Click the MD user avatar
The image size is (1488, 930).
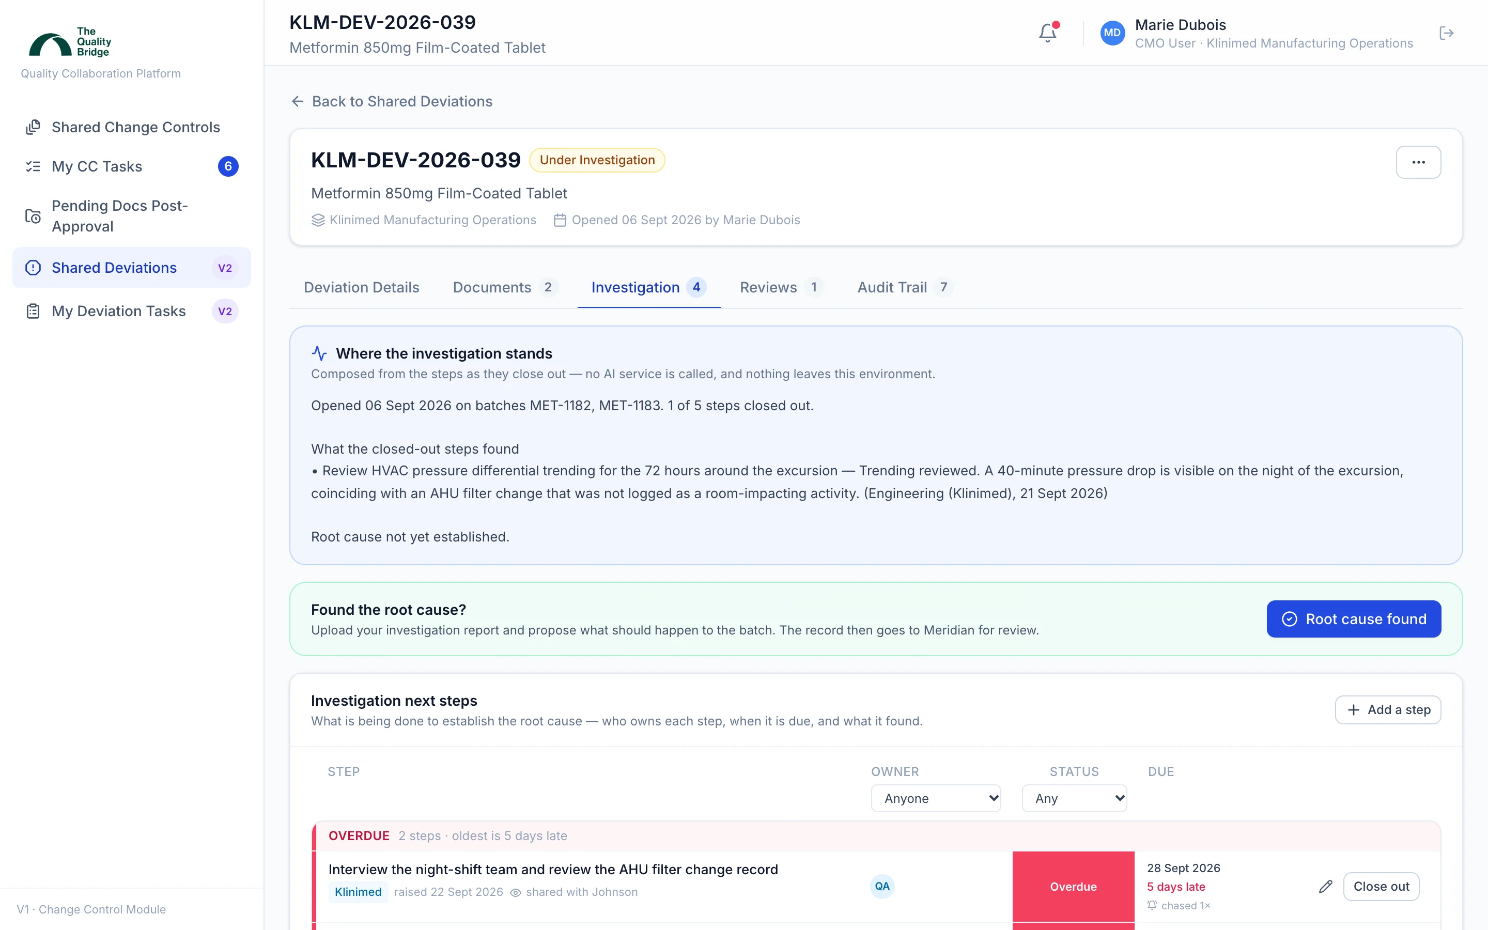pos(1112,33)
